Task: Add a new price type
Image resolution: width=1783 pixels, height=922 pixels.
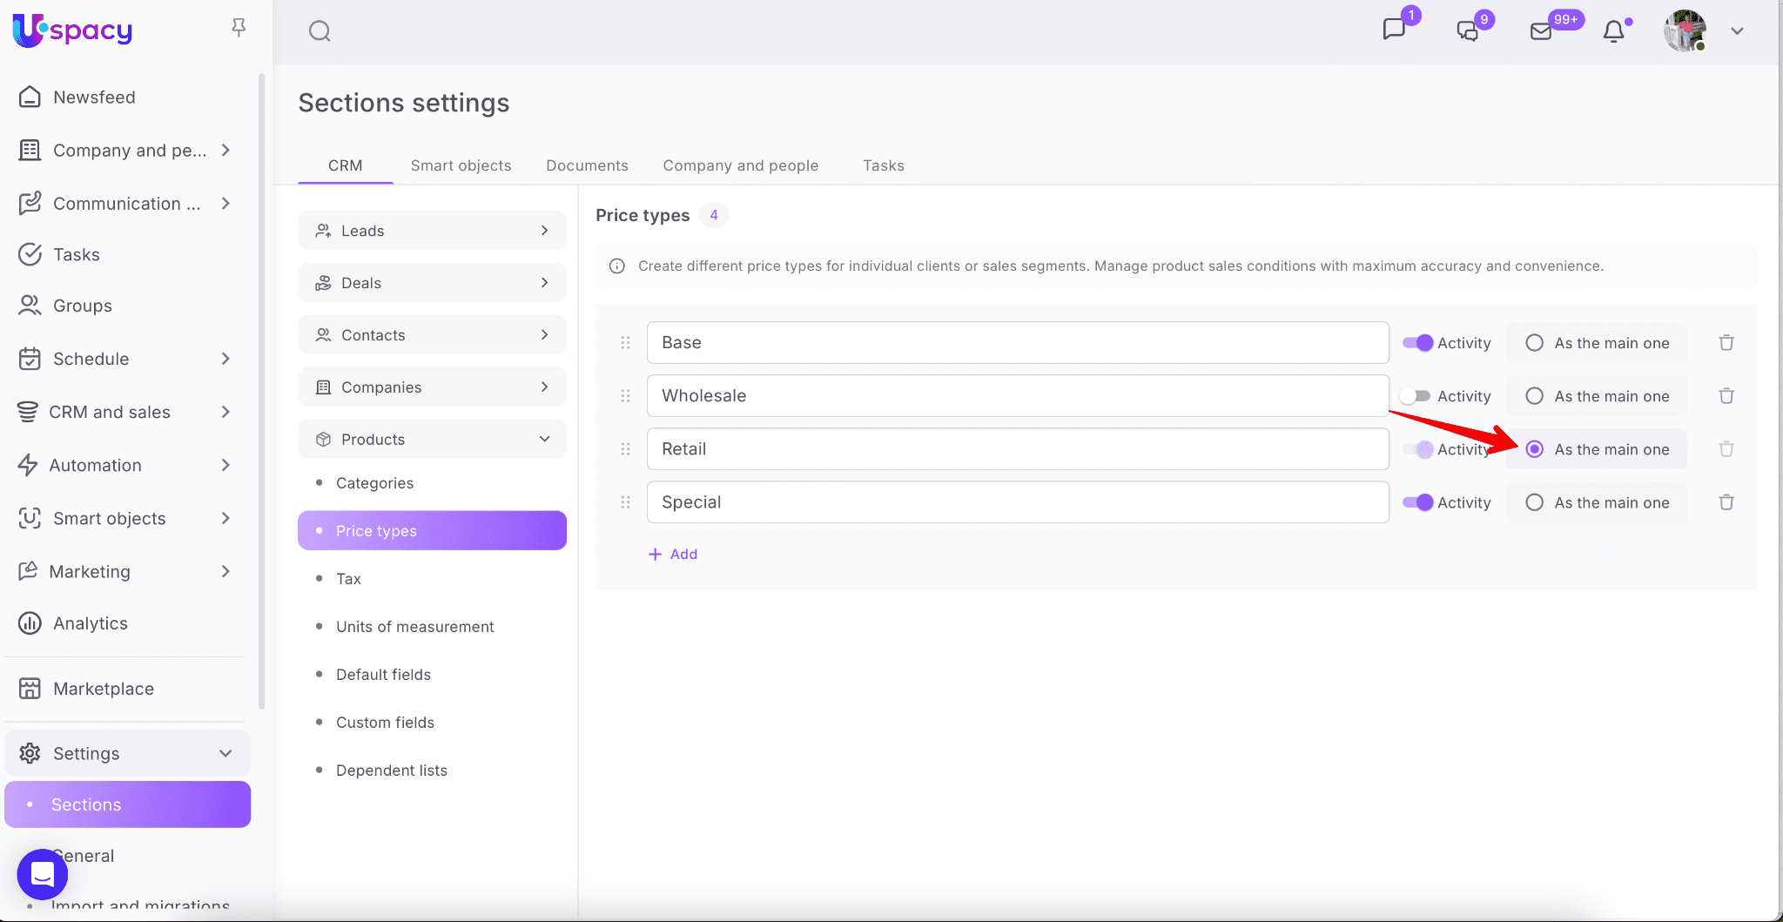Action: tap(673, 554)
